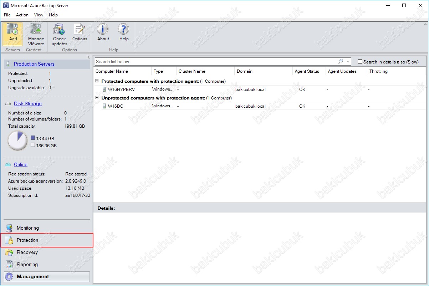Click the agent version 2.0.9249.0 value
The width and height of the screenshot is (429, 286).
click(76, 181)
